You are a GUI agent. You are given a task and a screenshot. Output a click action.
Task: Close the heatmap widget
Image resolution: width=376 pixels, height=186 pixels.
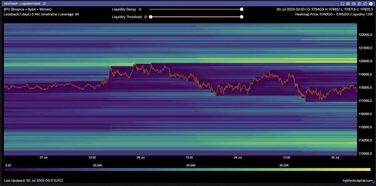tap(370, 3)
